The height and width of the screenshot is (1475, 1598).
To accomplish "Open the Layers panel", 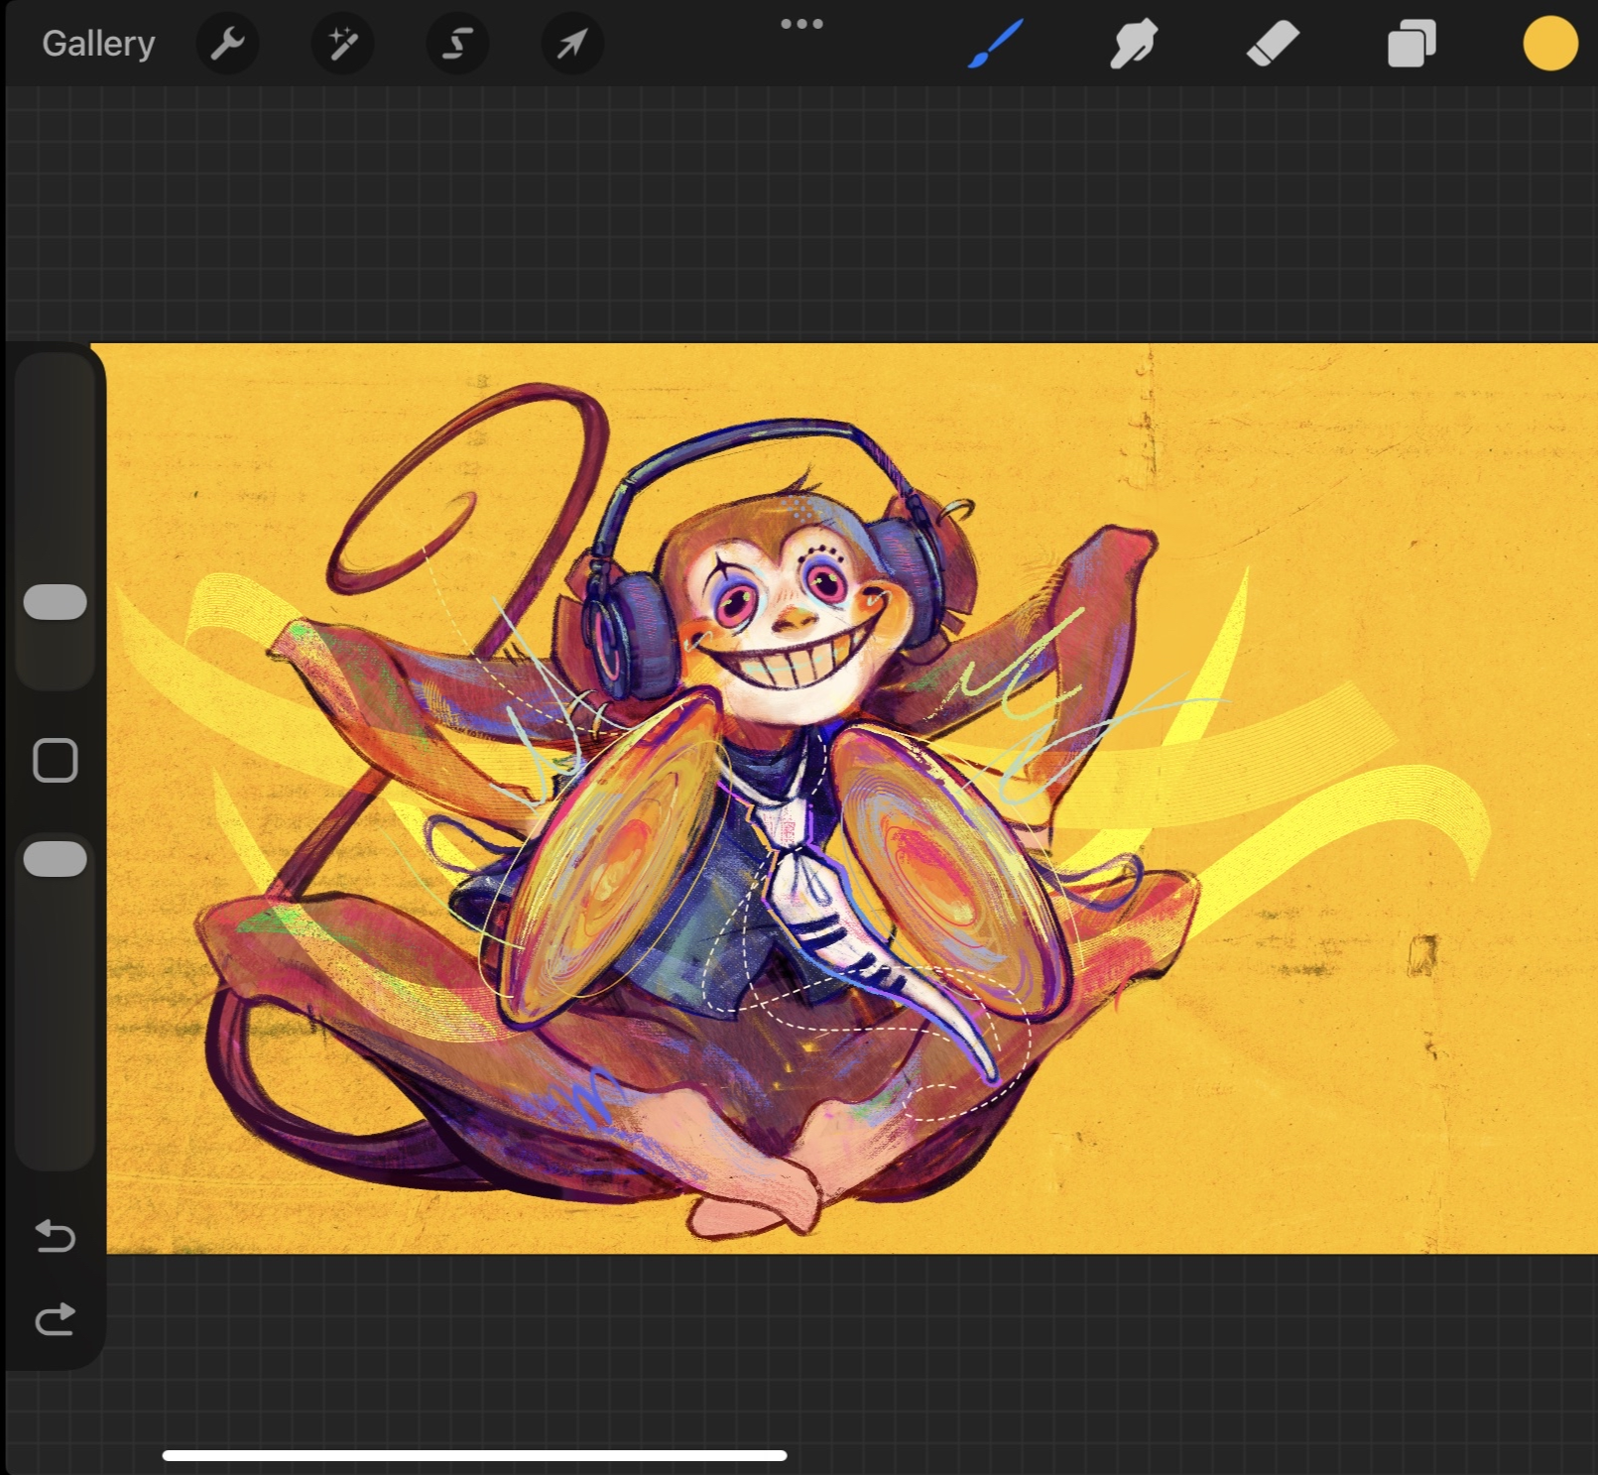I will 1412,44.
